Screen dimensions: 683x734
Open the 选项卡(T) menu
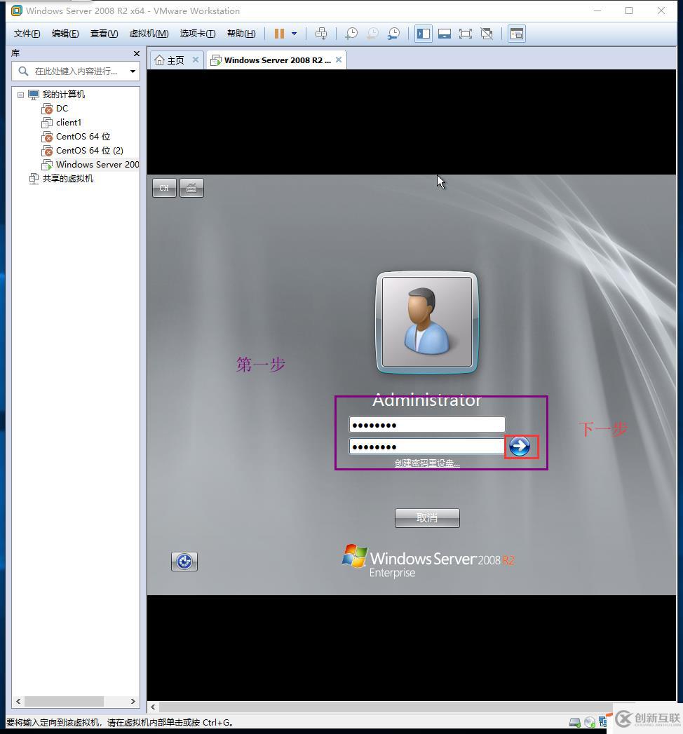click(x=198, y=34)
